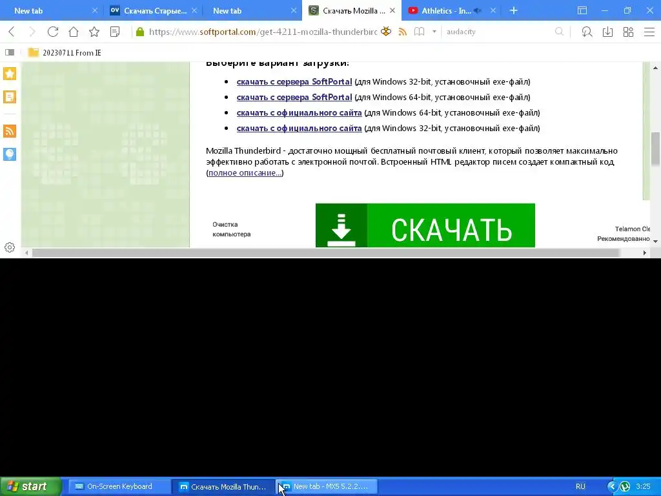Click the scroll right arrow on horizontal scrollbar
Viewport: 661px width, 496px height.
click(645, 253)
